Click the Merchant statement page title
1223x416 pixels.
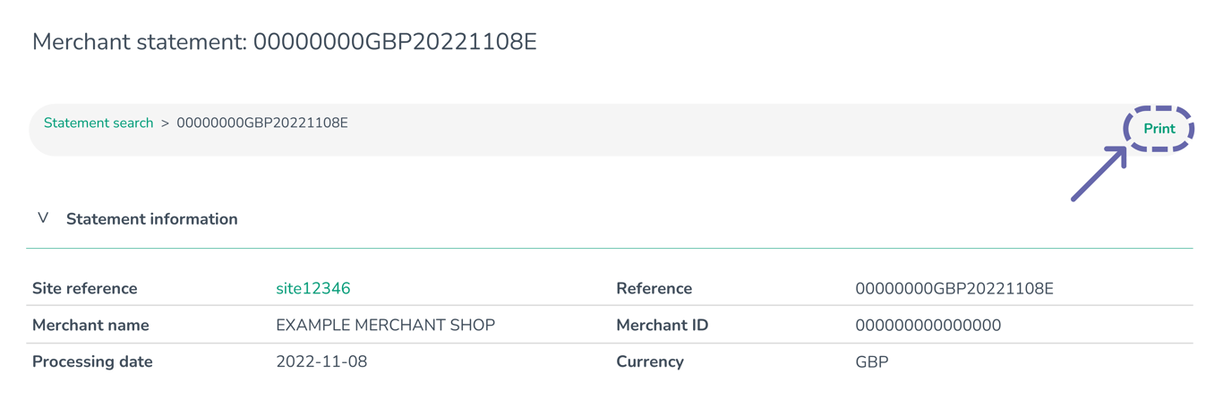pos(284,42)
